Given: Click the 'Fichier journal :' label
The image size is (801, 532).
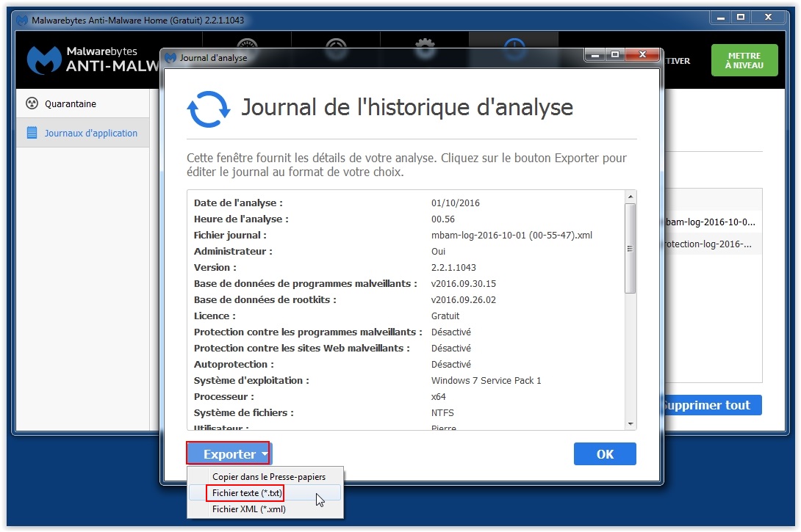Looking at the screenshot, I should coord(230,235).
